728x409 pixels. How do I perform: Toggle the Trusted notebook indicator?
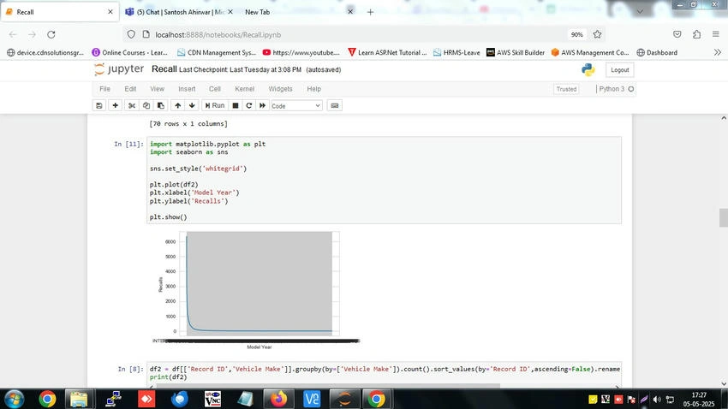pyautogui.click(x=566, y=89)
